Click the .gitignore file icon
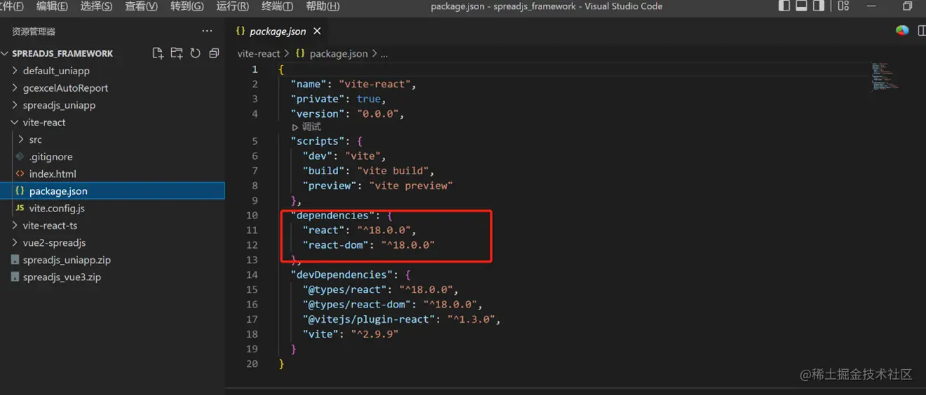 (20, 156)
